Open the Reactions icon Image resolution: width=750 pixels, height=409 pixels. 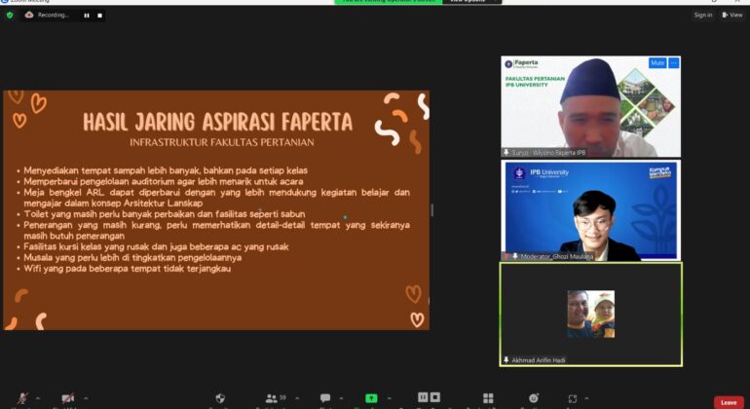(x=533, y=398)
